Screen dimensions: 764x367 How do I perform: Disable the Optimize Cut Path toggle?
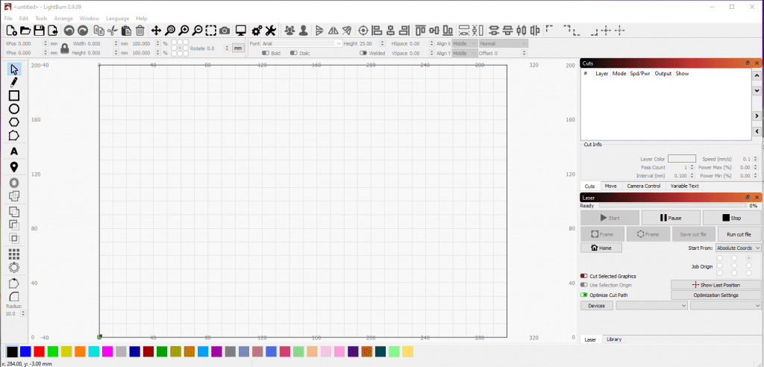pyautogui.click(x=584, y=295)
